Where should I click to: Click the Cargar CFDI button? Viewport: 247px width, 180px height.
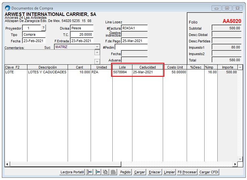(x=209, y=172)
